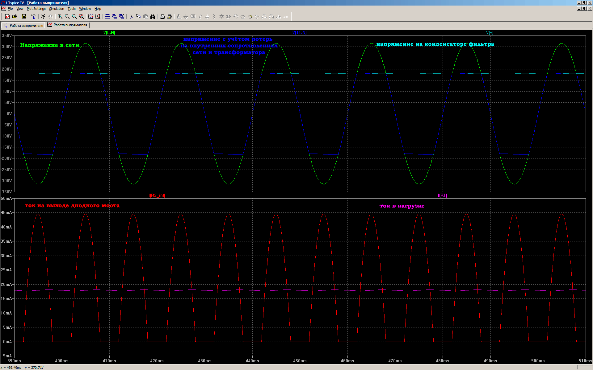Click the zoom-out magnifier with minus
This screenshot has width=593, height=370.
tap(74, 17)
